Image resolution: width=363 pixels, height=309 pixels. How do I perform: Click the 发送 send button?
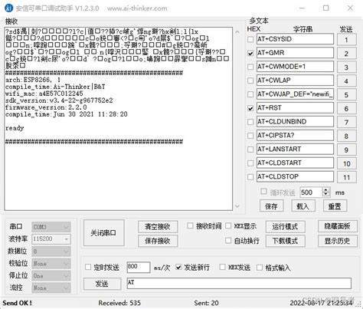[102, 284]
